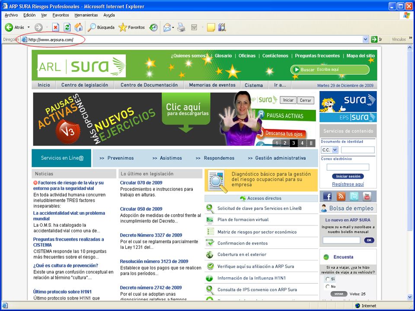Expand the Vínculos chevron
The height and width of the screenshot is (311, 415).
pyautogui.click(x=411, y=38)
